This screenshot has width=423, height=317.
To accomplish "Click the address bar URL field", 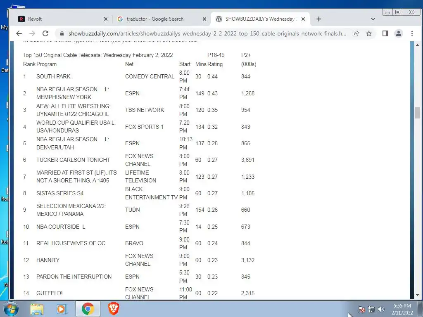I will pyautogui.click(x=207, y=33).
